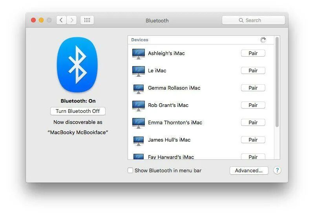This screenshot has width=314, height=214.
Task: Pair with Le iMac
Action: tap(253, 70)
